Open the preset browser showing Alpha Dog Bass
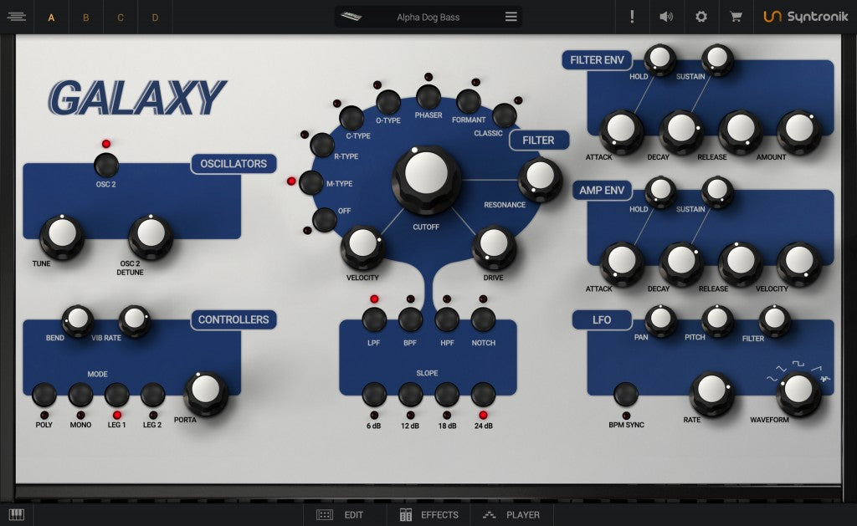The image size is (857, 526). [x=427, y=16]
